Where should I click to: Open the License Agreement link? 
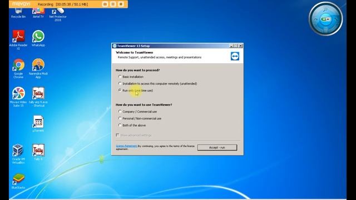click(x=127, y=146)
